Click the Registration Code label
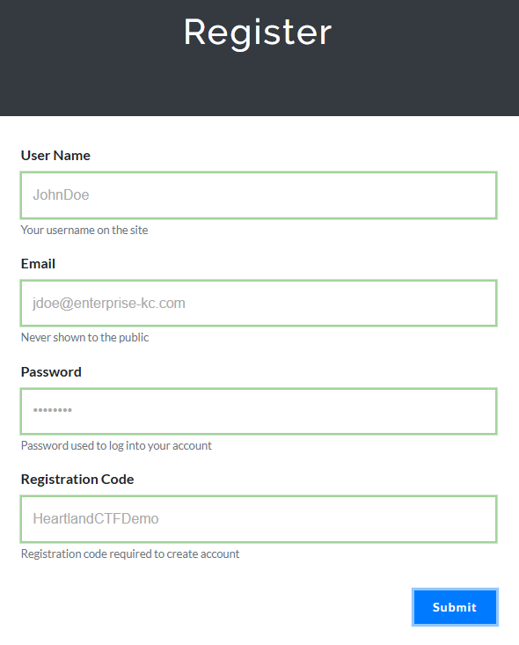This screenshot has width=519, height=645. pyautogui.click(x=77, y=480)
